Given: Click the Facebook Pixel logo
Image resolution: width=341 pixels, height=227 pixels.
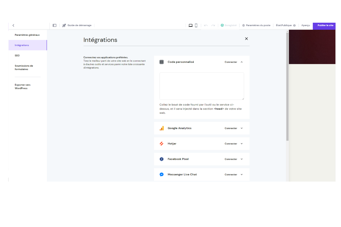Looking at the screenshot, I should click(161, 159).
